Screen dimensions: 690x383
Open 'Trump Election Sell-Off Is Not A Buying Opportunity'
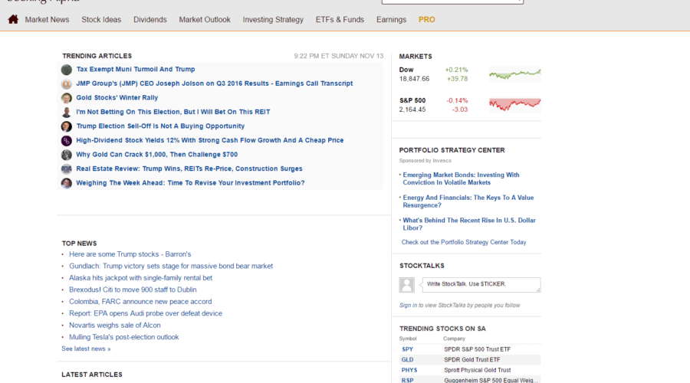(160, 126)
